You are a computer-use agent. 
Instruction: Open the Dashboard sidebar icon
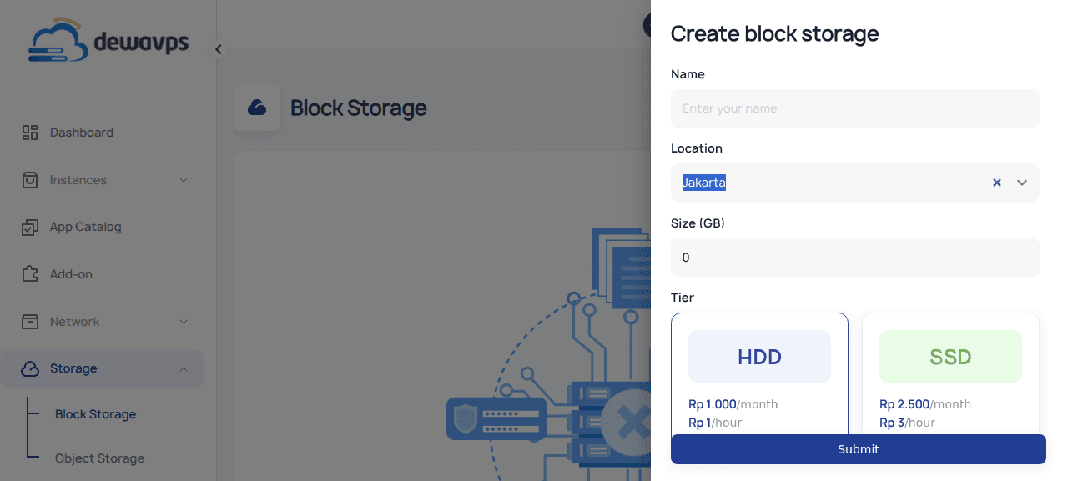(29, 132)
